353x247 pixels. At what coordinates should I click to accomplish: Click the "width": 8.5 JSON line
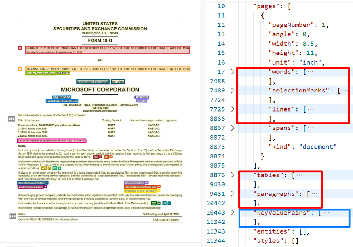tap(293, 44)
